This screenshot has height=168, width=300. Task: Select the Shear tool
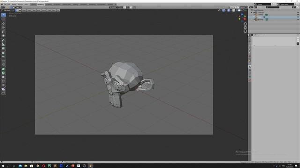pyautogui.click(x=3, y=93)
